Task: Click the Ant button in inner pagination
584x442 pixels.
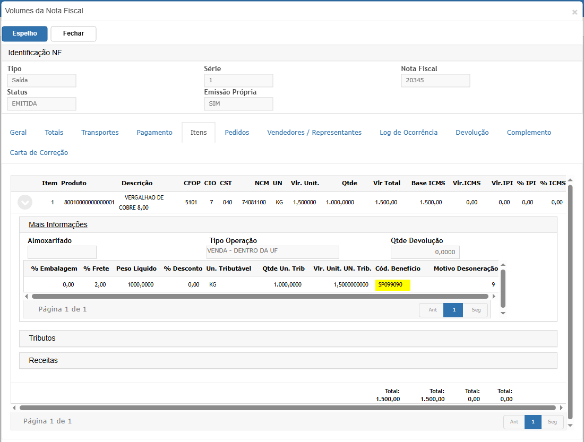Action: 432,310
